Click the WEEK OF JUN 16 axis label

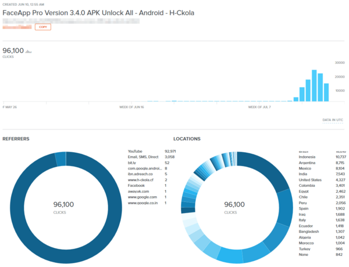(131, 107)
